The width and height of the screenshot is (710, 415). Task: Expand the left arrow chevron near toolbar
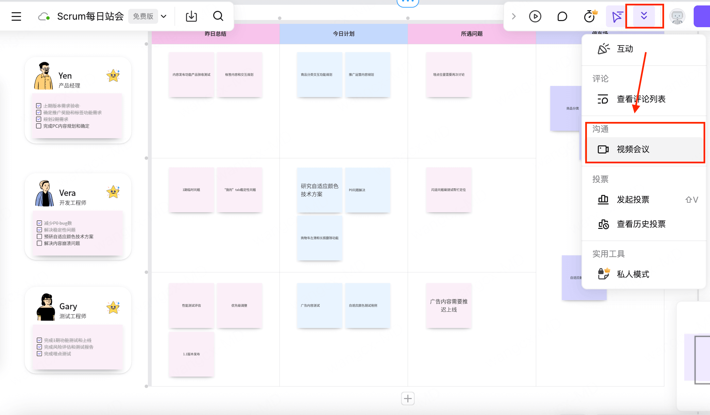tap(513, 16)
